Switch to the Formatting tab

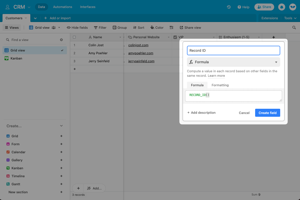click(220, 85)
